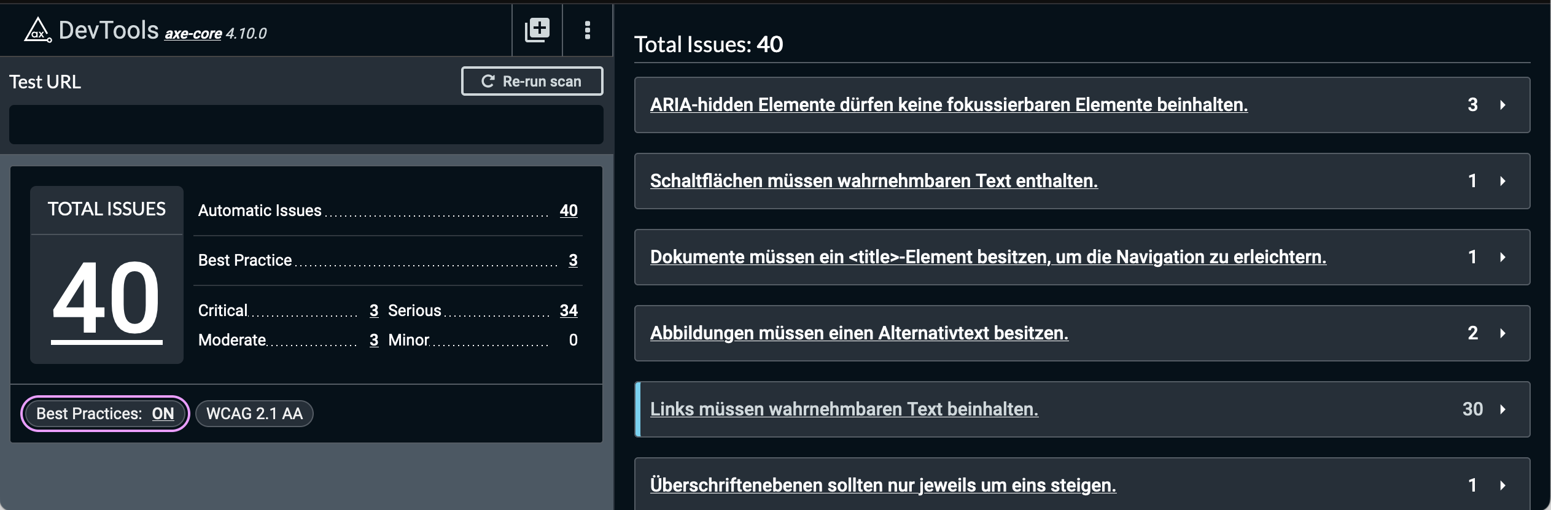The height and width of the screenshot is (510, 1551).
Task: Expand Abbildungen Alternativtext issue arrow
Action: point(1502,333)
